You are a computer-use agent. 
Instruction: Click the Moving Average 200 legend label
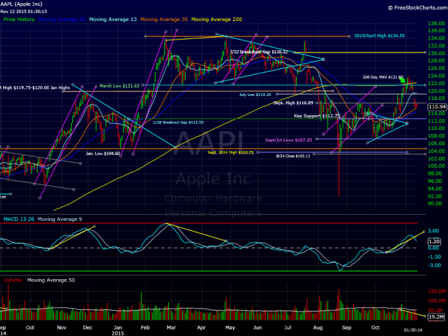[216, 19]
